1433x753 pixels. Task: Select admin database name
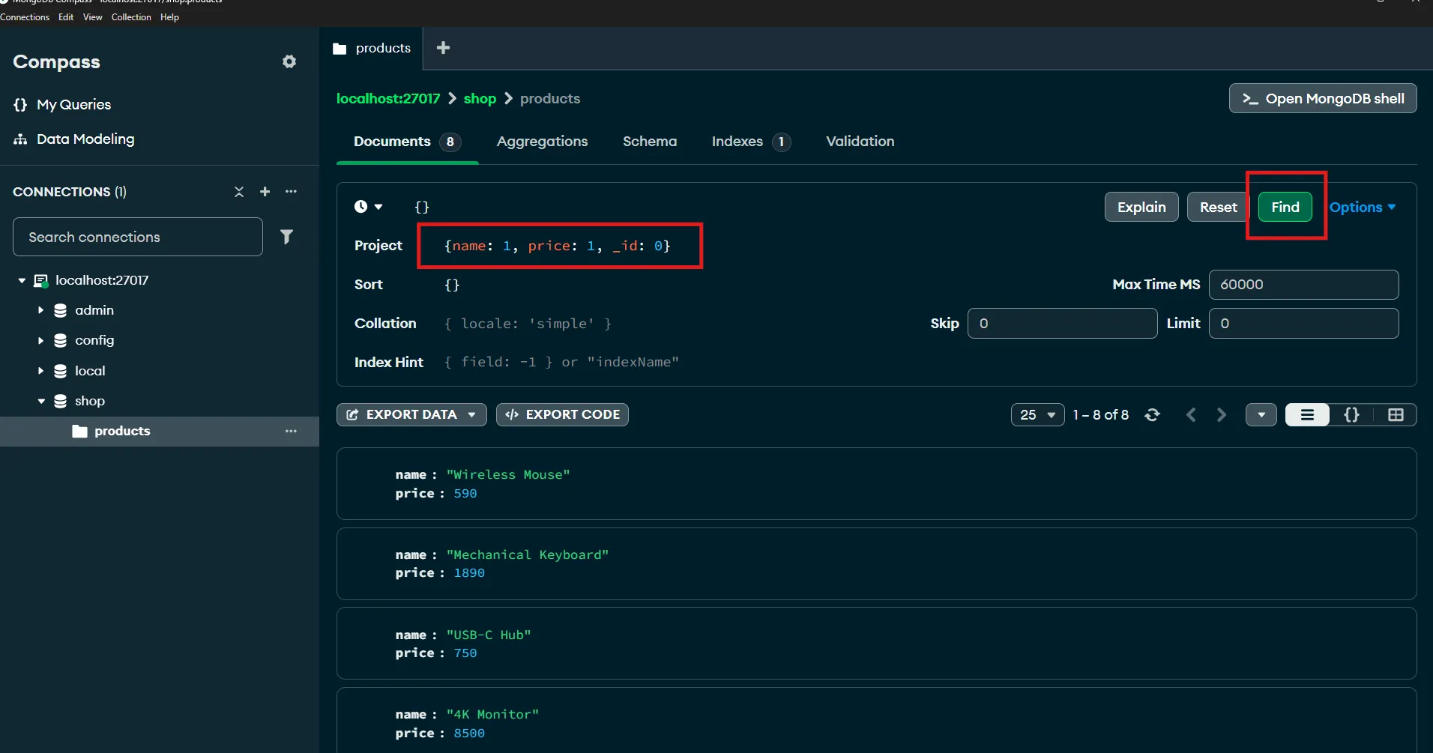[94, 310]
